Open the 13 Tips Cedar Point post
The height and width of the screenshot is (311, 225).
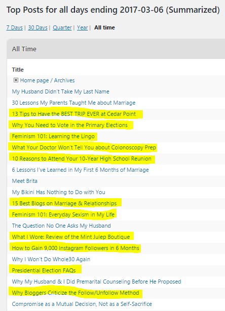[74, 114]
